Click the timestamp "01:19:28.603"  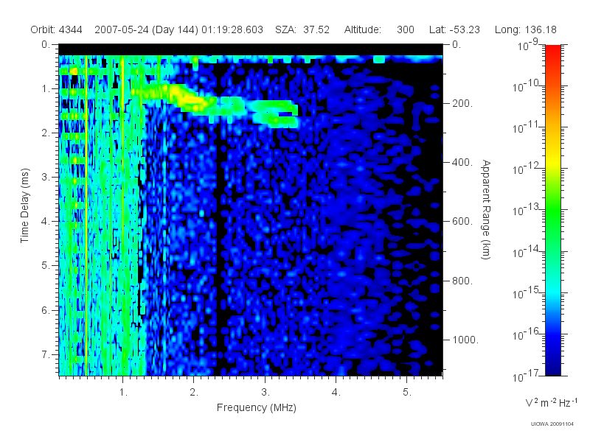point(232,29)
